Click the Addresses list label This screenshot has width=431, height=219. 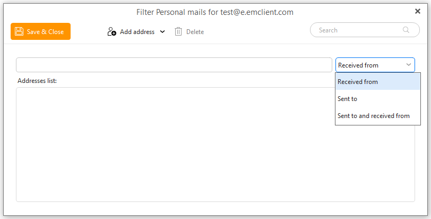pos(37,81)
